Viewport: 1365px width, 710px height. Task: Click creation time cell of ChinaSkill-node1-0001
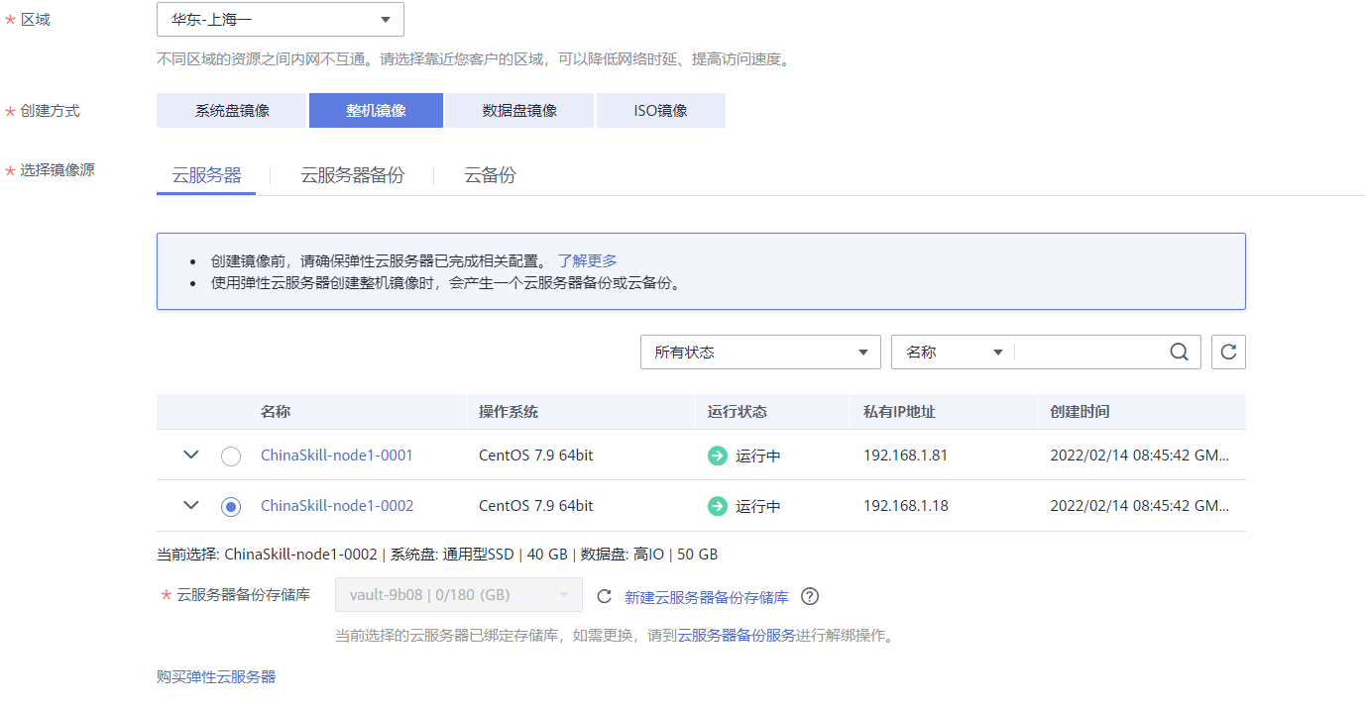tap(1140, 456)
